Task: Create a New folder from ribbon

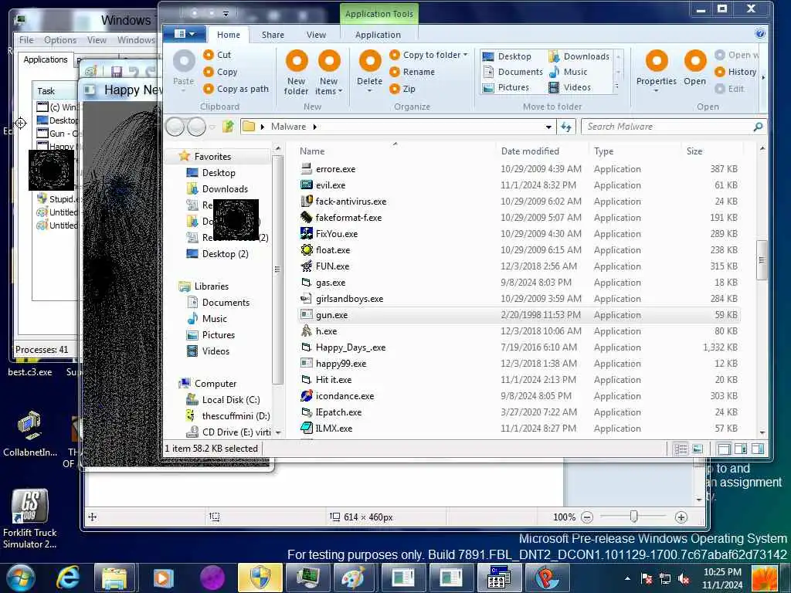Action: [x=297, y=73]
